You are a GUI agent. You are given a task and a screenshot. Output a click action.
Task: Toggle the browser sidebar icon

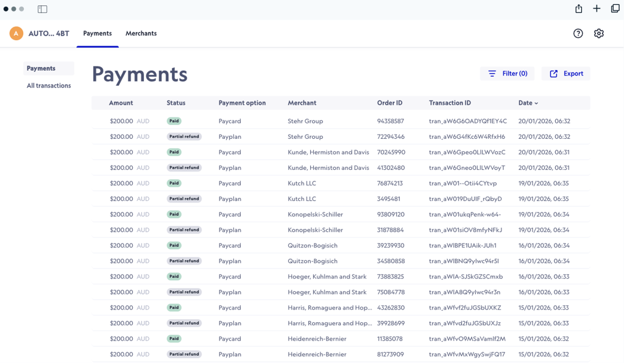(x=42, y=9)
